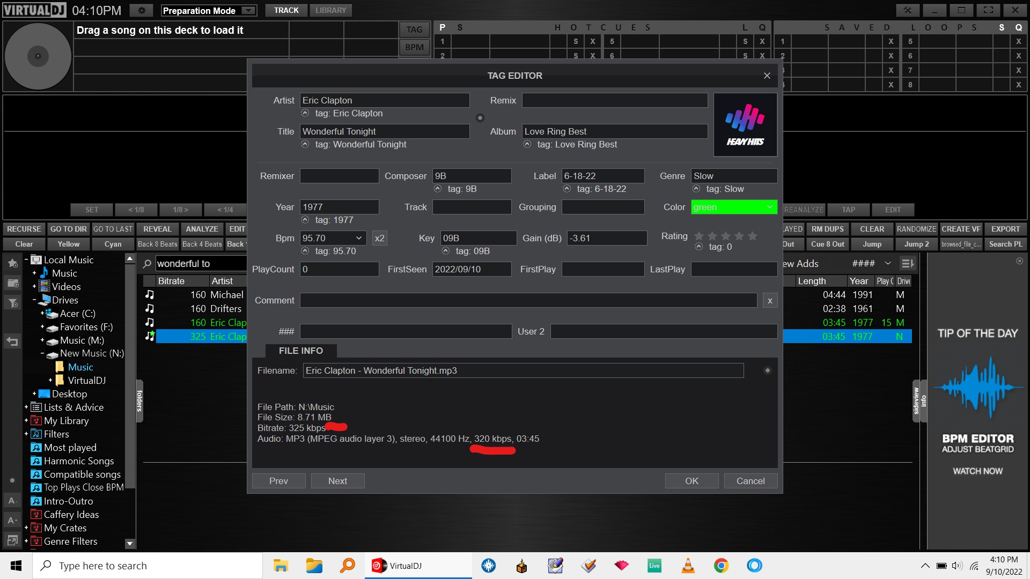Expand the Acer (C:) drive

(42, 314)
